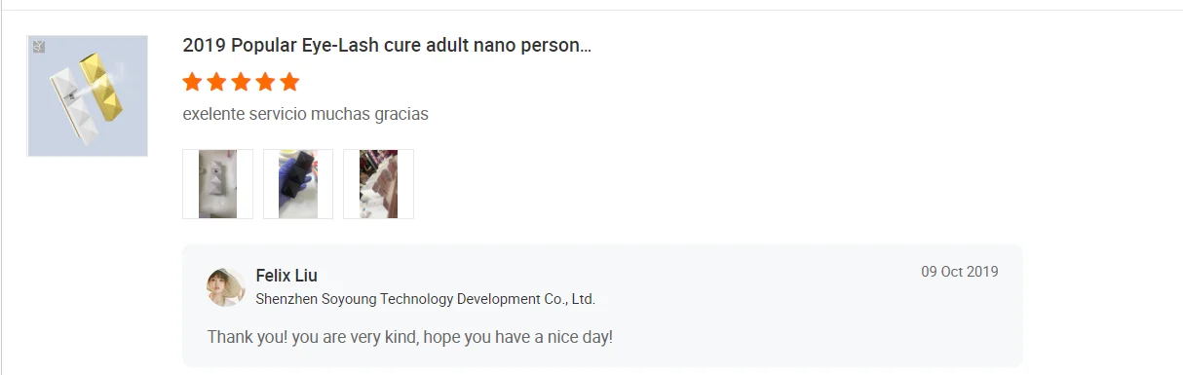Click the first orange rating star
1183x375 pixels.
coord(193,82)
